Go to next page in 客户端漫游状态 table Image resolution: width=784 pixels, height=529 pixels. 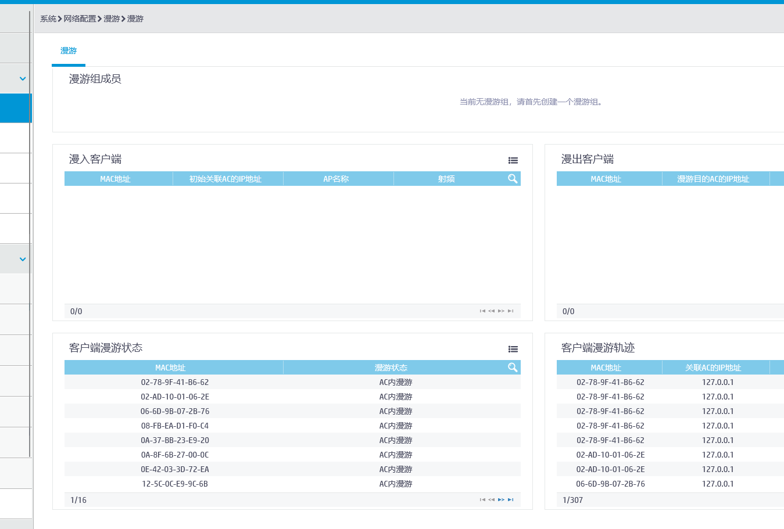click(501, 499)
